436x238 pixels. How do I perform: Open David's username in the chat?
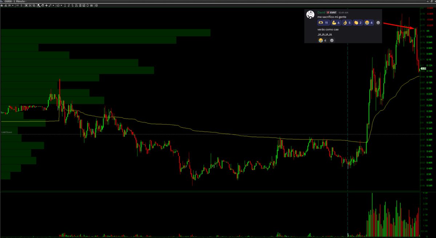[321, 12]
